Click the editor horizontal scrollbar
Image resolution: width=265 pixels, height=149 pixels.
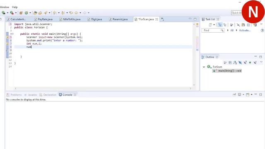coord(103,88)
